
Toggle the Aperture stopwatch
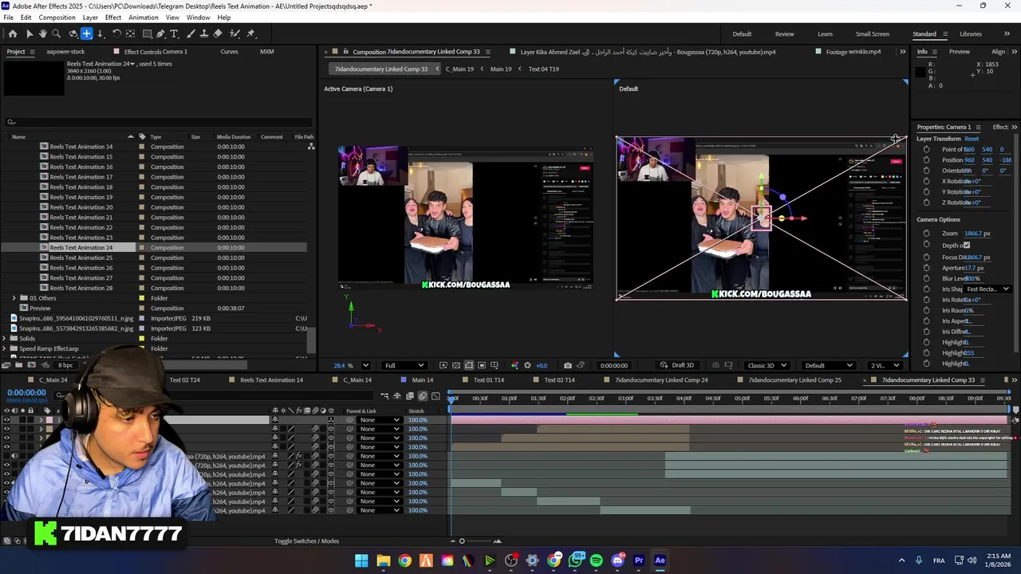click(926, 268)
